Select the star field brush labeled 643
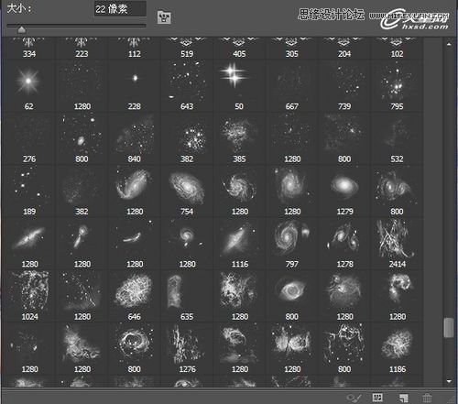 point(187,86)
